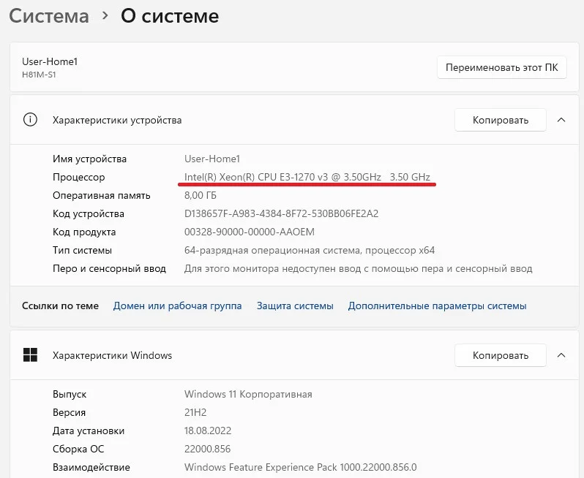Click the Взаимодействие label
584x478 pixels.
point(91,467)
